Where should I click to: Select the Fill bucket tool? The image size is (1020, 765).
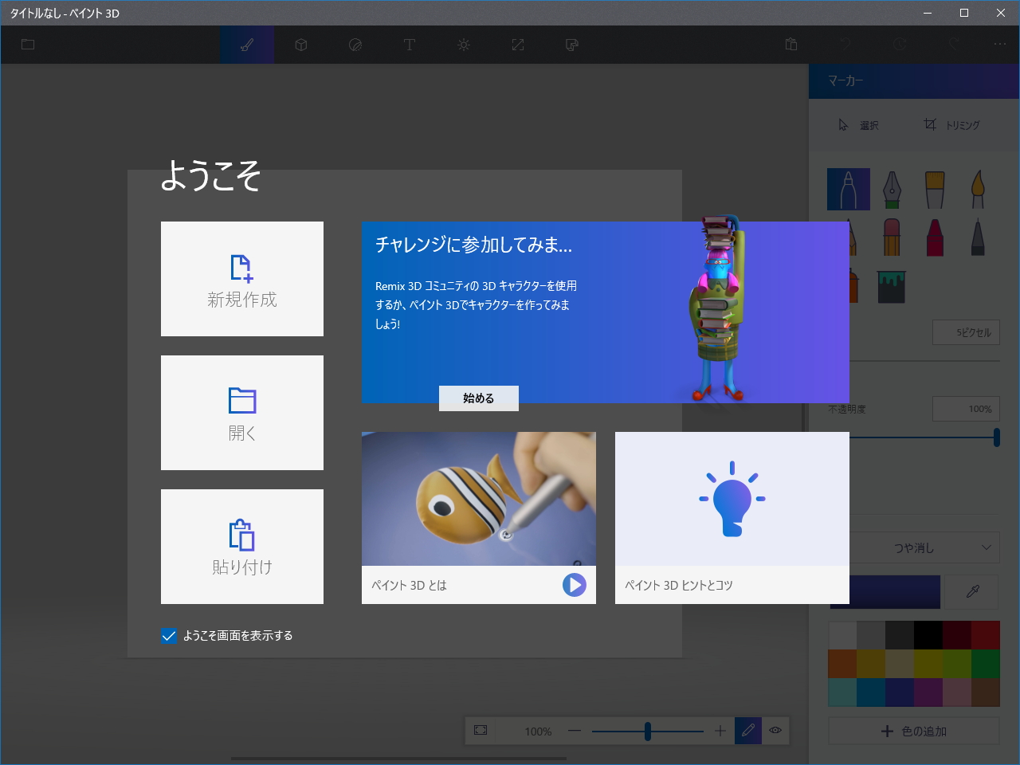point(892,287)
